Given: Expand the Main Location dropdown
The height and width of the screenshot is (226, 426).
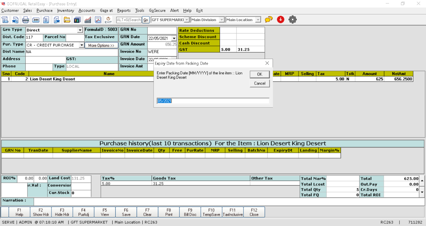Looking at the screenshot, I should click(x=258, y=20).
